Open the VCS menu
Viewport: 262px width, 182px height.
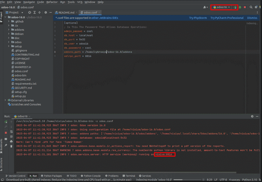pos(80,2)
